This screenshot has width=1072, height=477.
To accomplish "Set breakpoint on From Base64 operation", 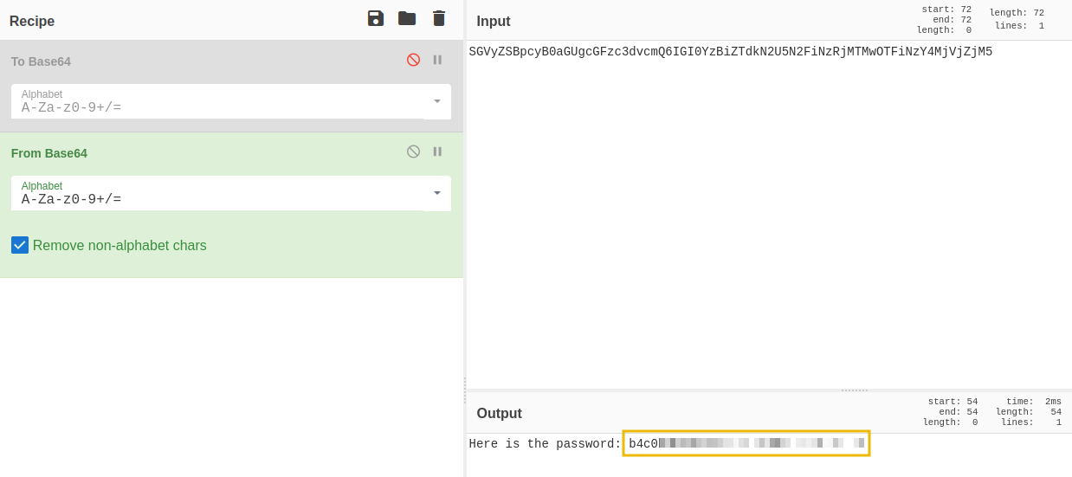I will click(437, 151).
